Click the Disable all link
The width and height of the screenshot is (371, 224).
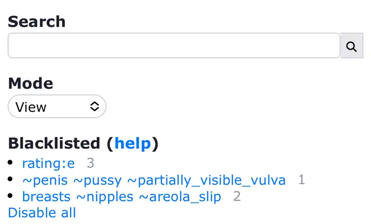42,213
